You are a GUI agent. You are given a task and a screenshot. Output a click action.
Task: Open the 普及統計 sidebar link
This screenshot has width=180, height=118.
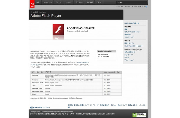pyautogui.click(x=127, y=35)
